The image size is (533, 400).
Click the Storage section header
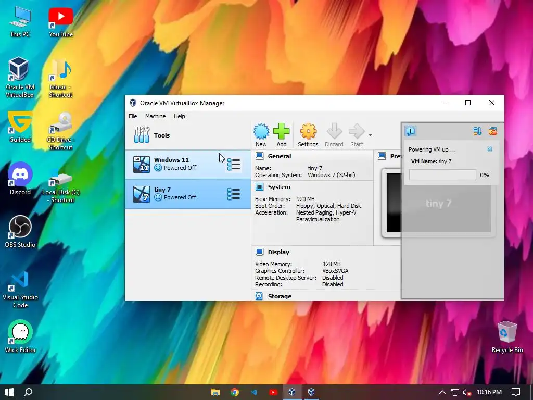click(280, 296)
